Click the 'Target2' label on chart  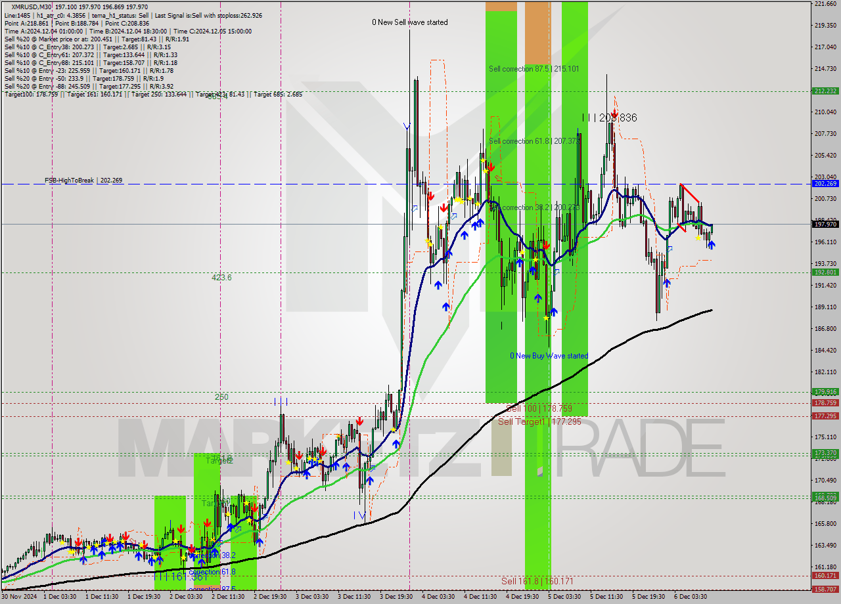click(x=219, y=461)
